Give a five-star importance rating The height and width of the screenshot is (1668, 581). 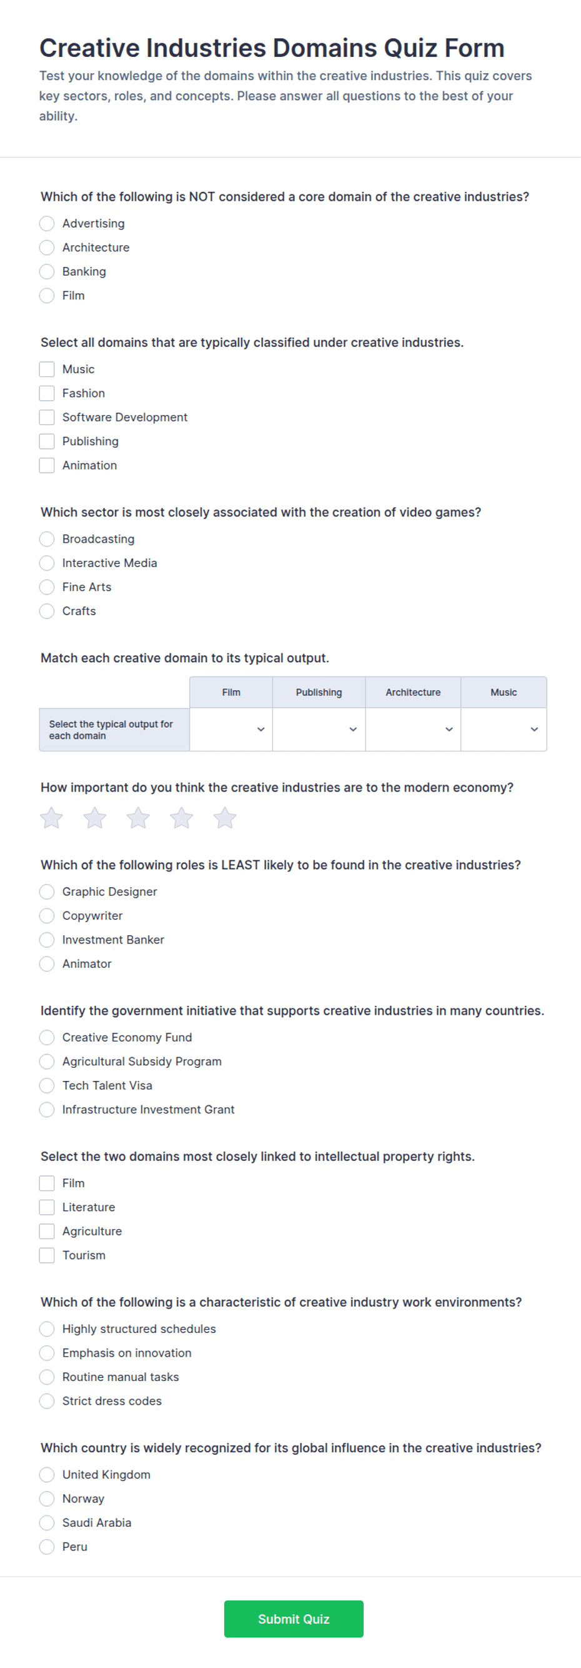pyautogui.click(x=225, y=818)
